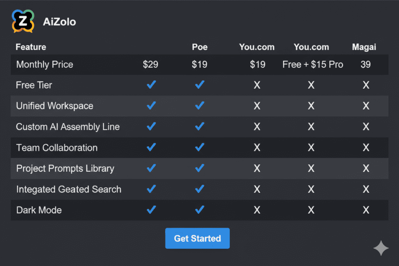Click the AiZolo logo icon
Screen dimensions: 399x266
point(23,21)
